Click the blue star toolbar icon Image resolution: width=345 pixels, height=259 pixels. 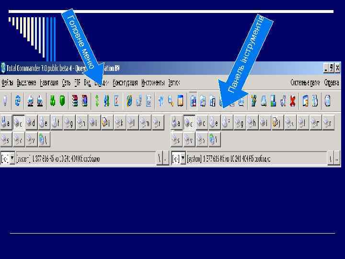point(161,101)
